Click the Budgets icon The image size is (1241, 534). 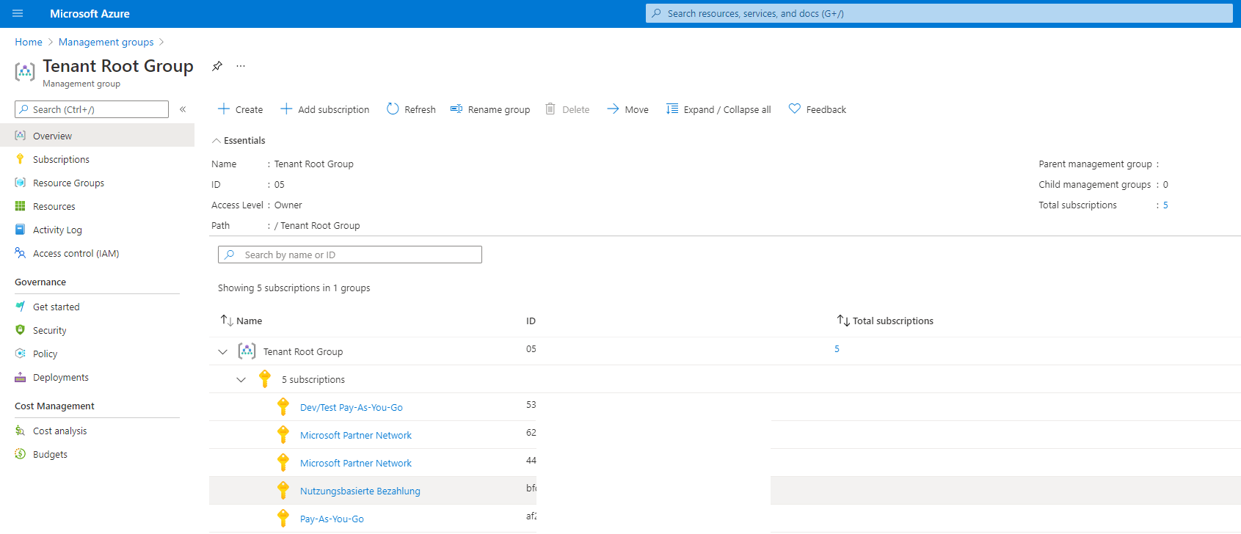click(x=21, y=454)
